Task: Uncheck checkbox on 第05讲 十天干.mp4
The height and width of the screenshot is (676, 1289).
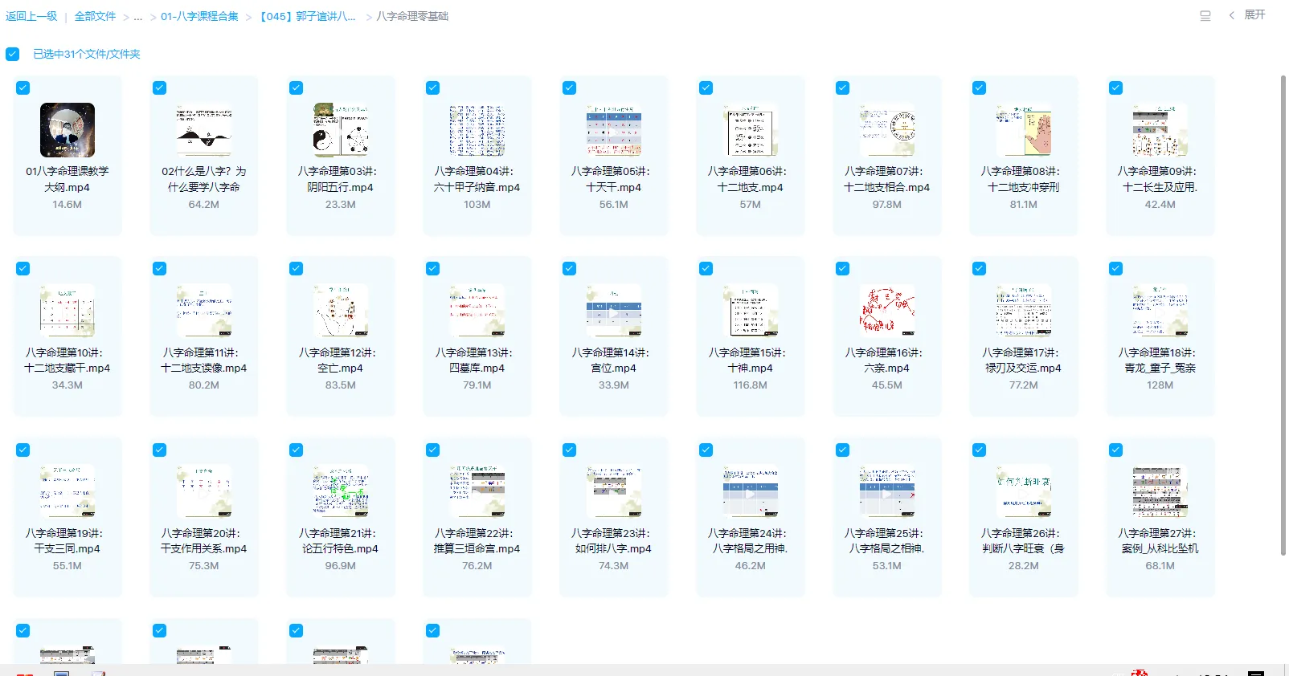Action: point(570,88)
